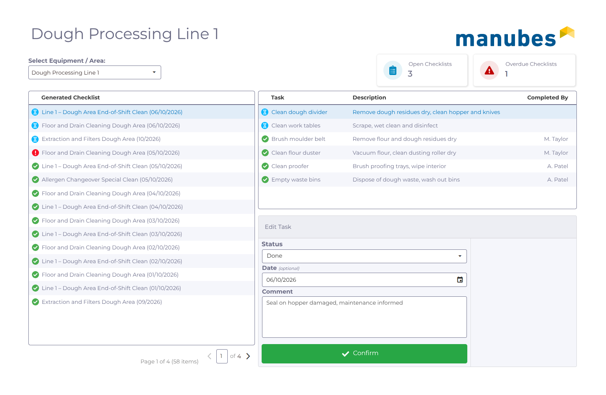Click green check icon beside Empty waste bins
The image size is (606, 395).
tap(265, 180)
